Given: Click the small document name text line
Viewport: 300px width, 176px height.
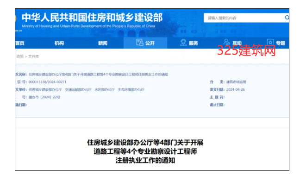Looking at the screenshot, I should click(x=98, y=75).
